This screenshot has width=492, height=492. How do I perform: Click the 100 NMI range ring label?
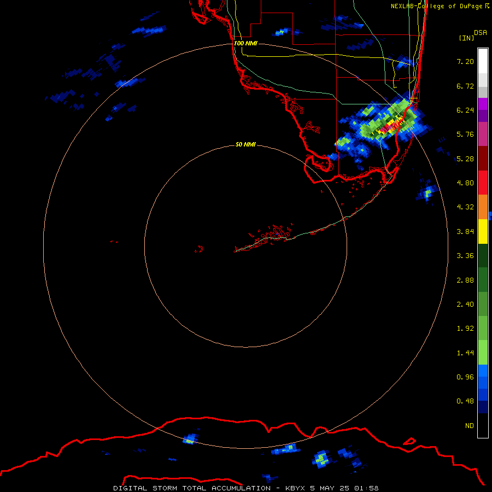245,43
